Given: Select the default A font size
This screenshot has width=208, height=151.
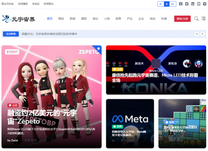Looking at the screenshot, I should (x=167, y=4).
